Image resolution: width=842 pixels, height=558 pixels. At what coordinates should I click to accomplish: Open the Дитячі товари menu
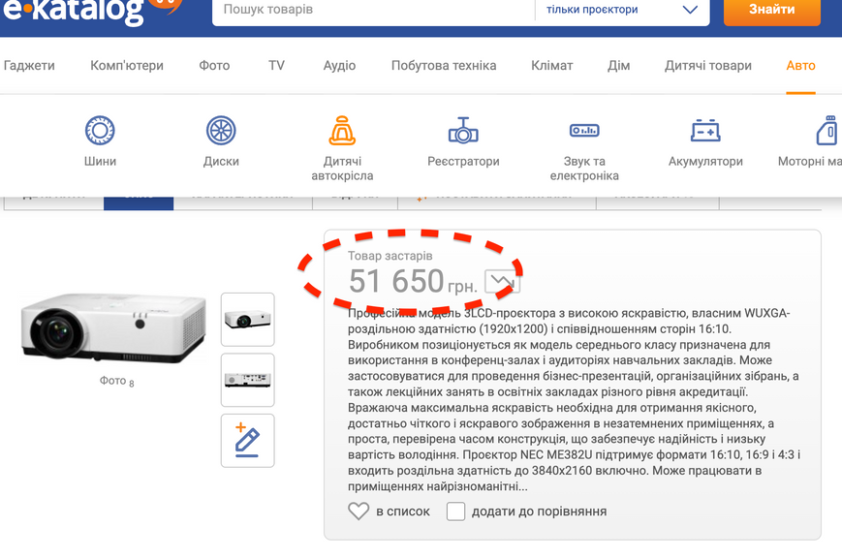point(707,66)
